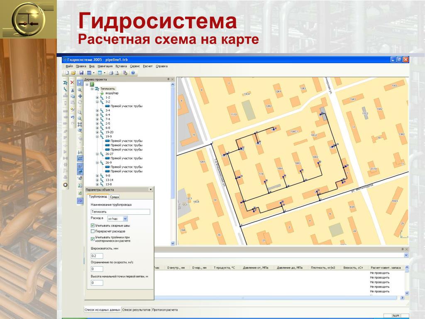This screenshot has width=425, height=319.
Task: Toggle Учитывать тройники при изотермическом расчете
Action: pyautogui.click(x=93, y=239)
